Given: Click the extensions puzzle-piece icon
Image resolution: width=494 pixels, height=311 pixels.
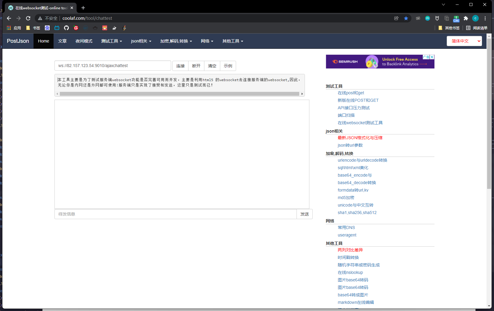Looking at the screenshot, I should click(x=466, y=18).
